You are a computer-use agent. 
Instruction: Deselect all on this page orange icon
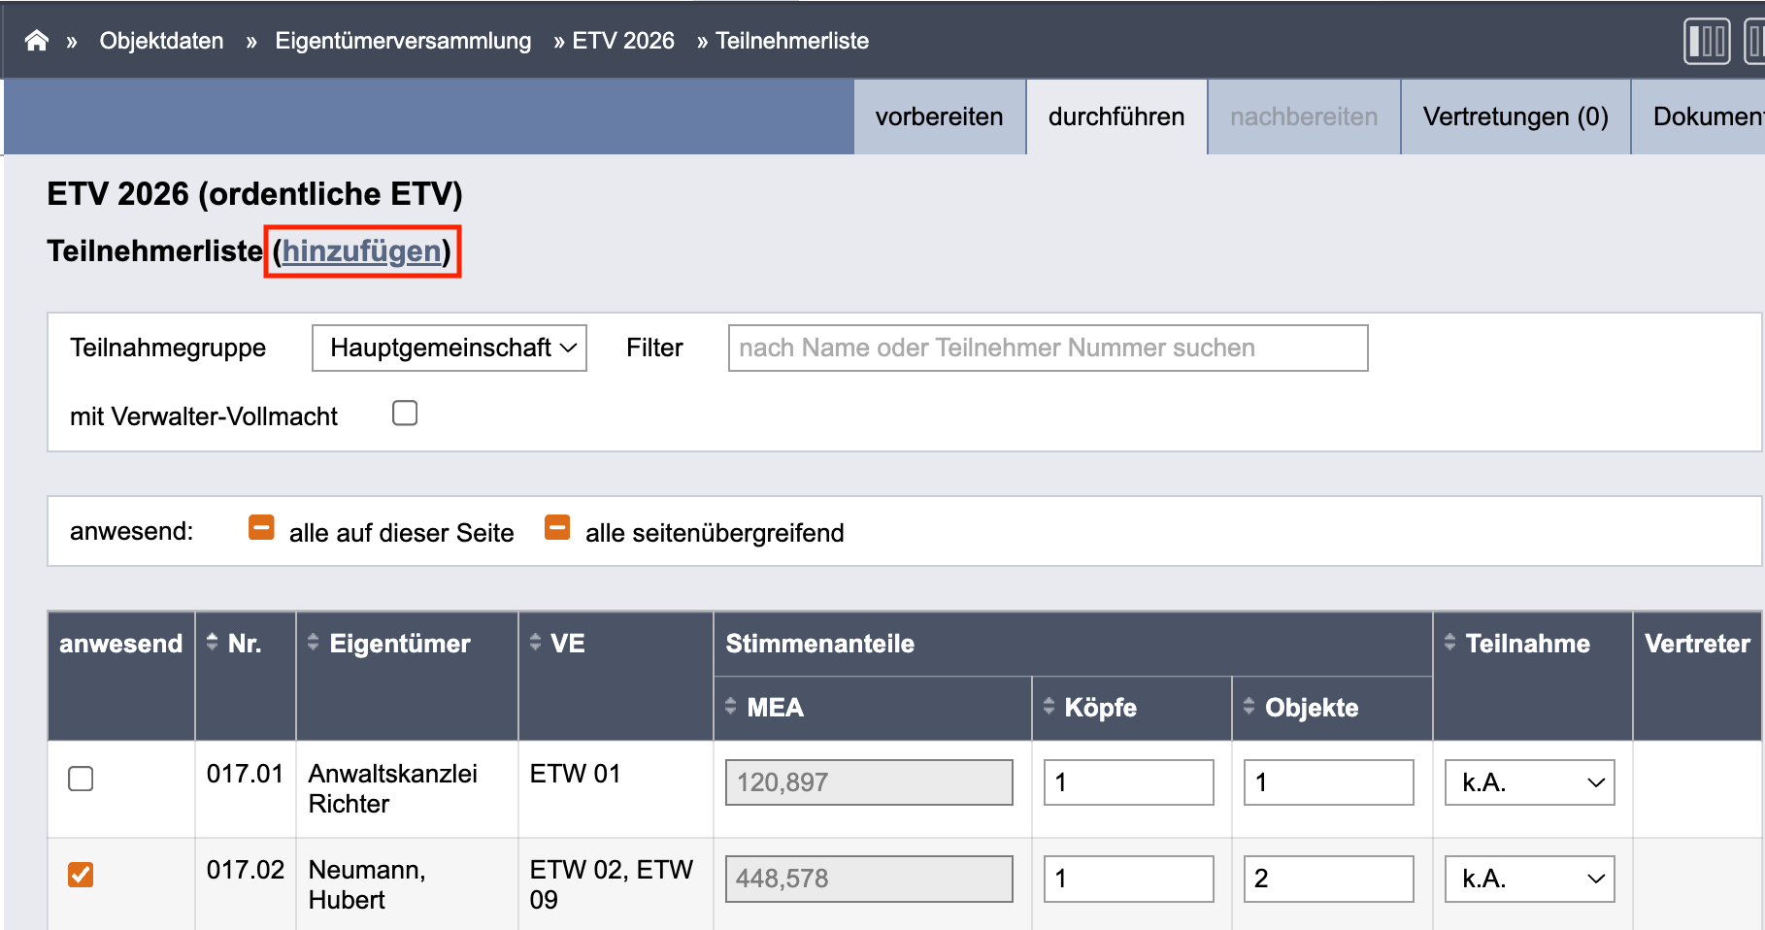pyautogui.click(x=261, y=527)
